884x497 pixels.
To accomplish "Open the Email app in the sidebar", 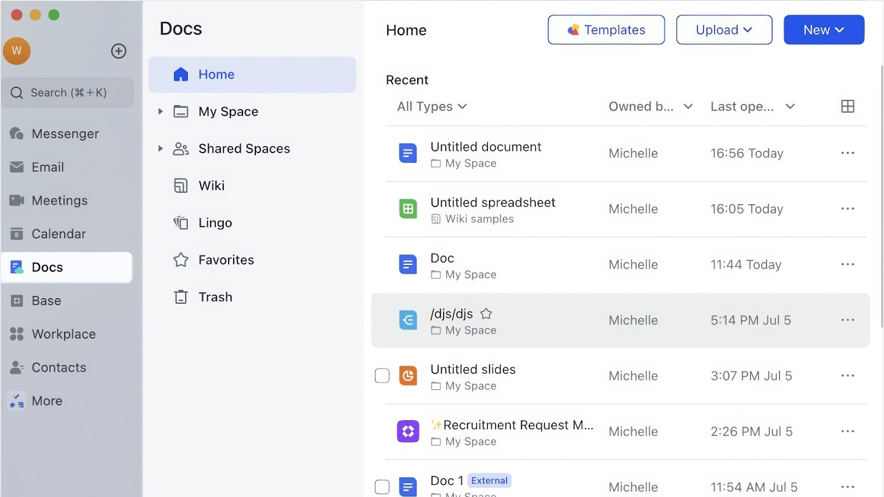I will click(48, 167).
